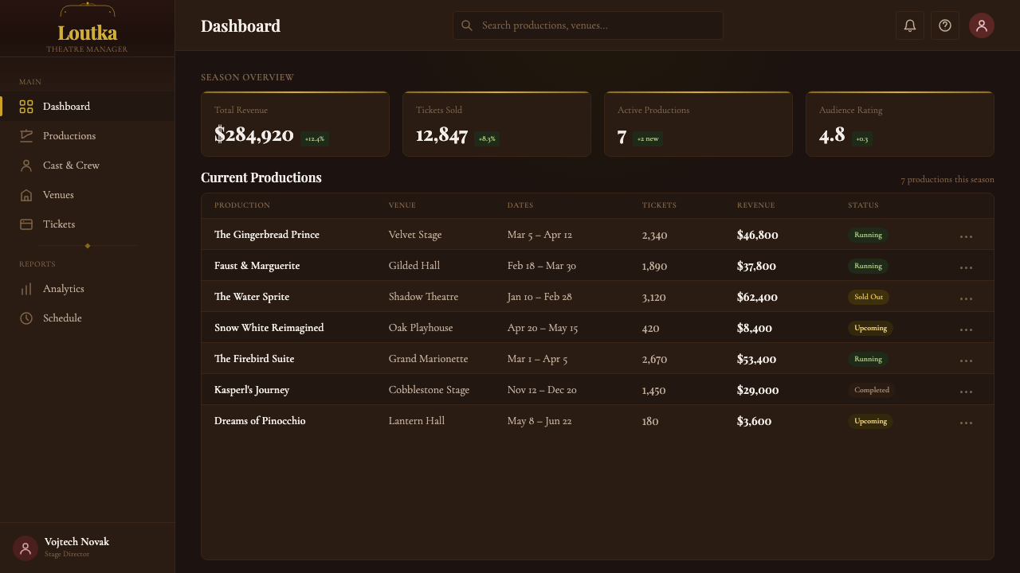The width and height of the screenshot is (1020, 573).
Task: Select the Total Revenue card
Action: tap(295, 124)
